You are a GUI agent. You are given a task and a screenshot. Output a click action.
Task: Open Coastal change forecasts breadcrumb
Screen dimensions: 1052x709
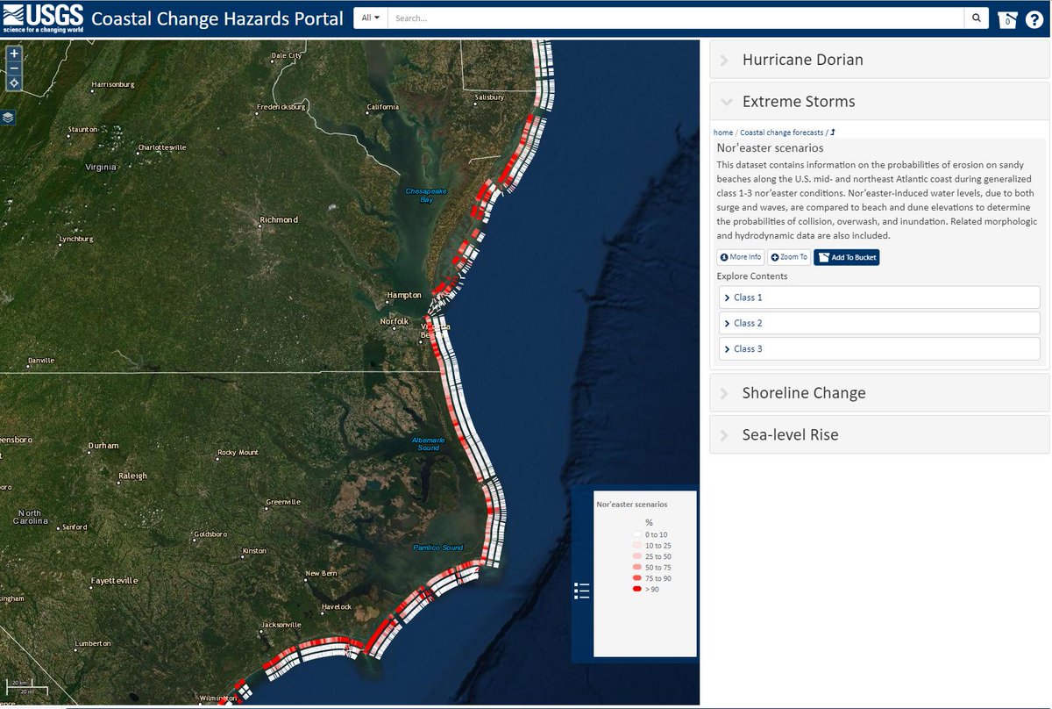point(782,132)
